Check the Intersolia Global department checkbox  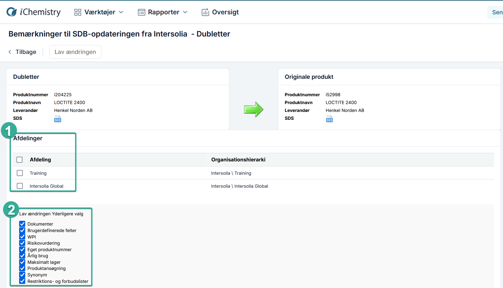pos(20,186)
